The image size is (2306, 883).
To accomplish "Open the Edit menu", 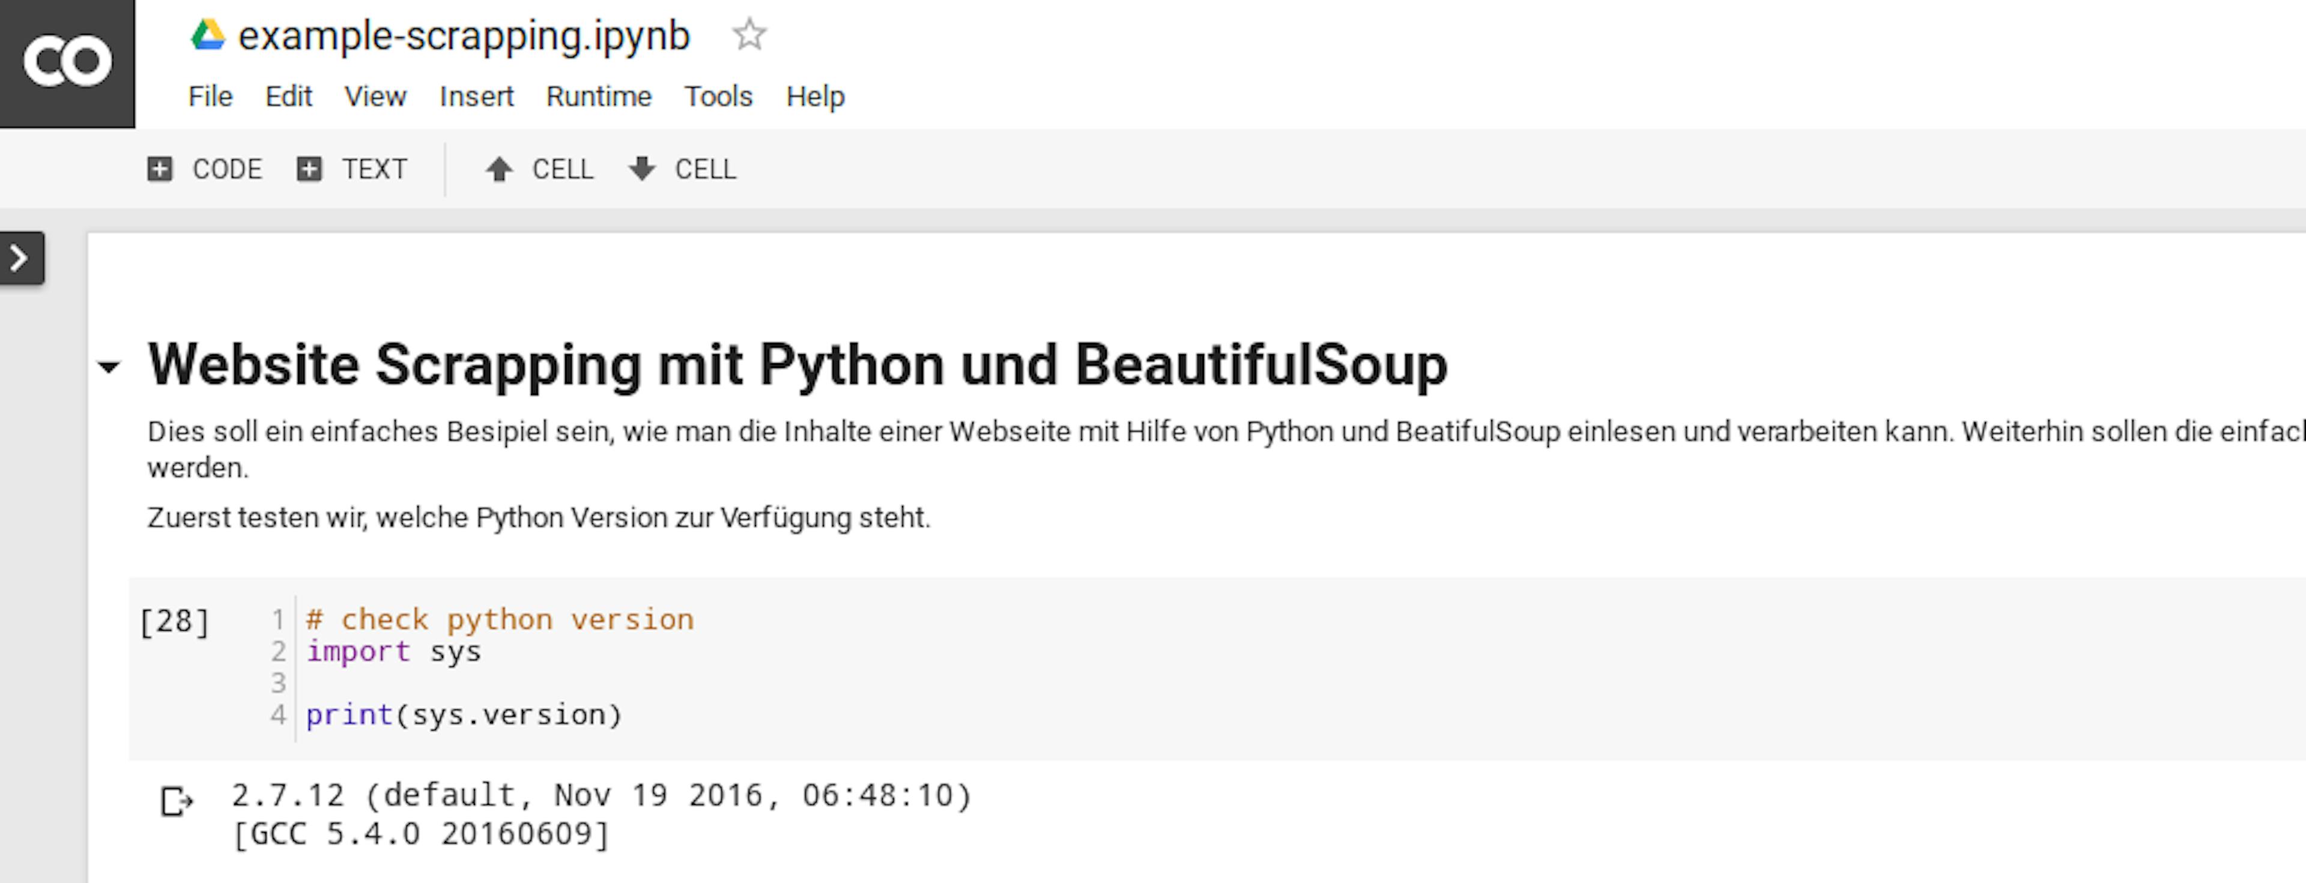I will pos(288,95).
